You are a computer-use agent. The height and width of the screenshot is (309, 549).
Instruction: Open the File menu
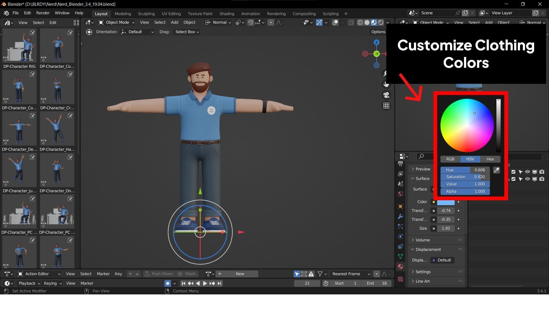point(15,13)
